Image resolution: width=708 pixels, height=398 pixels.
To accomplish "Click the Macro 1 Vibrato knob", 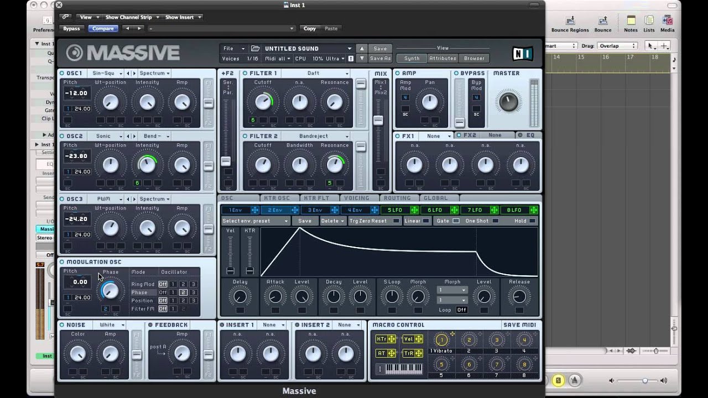I will [441, 340].
